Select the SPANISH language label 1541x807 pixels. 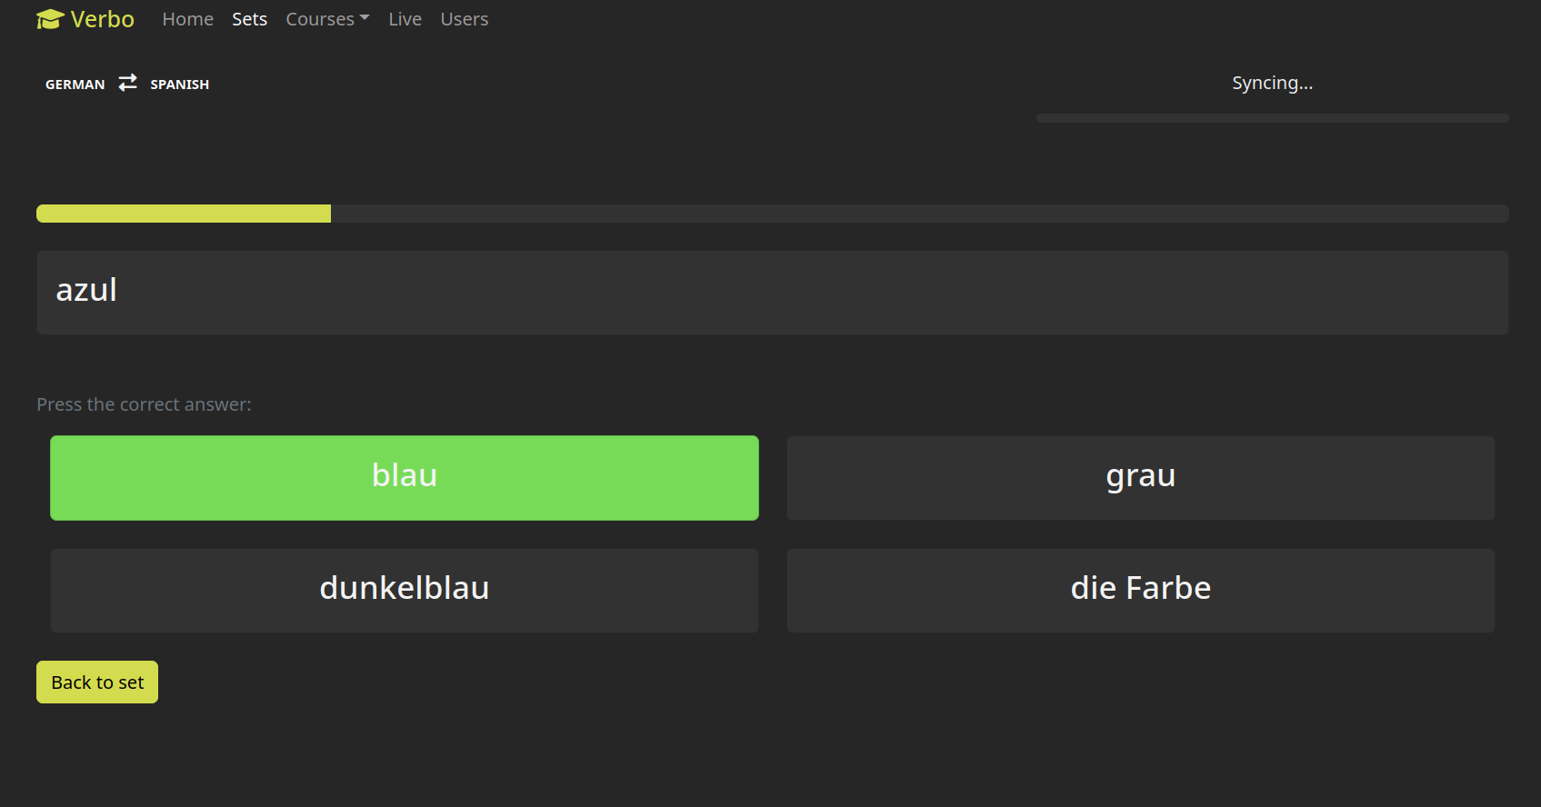click(179, 84)
